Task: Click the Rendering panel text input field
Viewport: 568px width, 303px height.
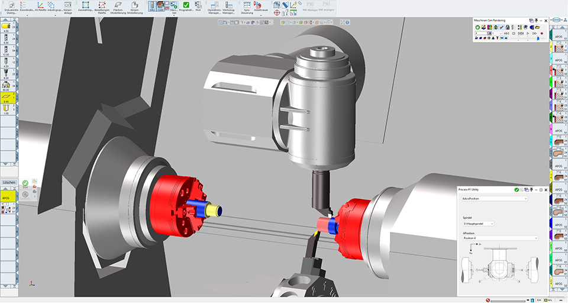Action: pyautogui.click(x=481, y=33)
